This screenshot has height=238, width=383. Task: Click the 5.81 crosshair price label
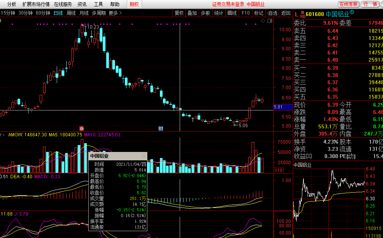pyautogui.click(x=283, y=107)
